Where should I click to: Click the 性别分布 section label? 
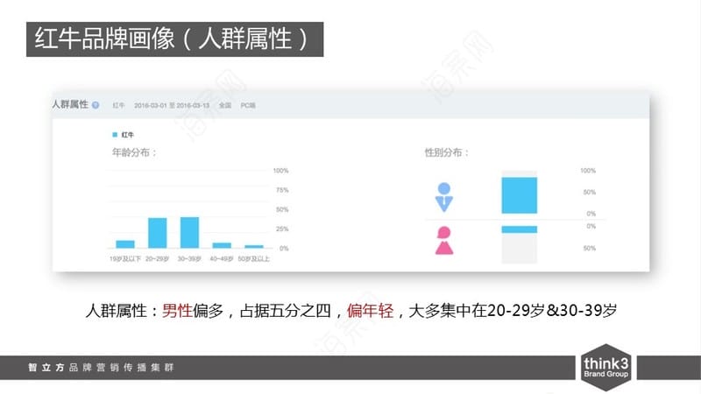click(447, 152)
